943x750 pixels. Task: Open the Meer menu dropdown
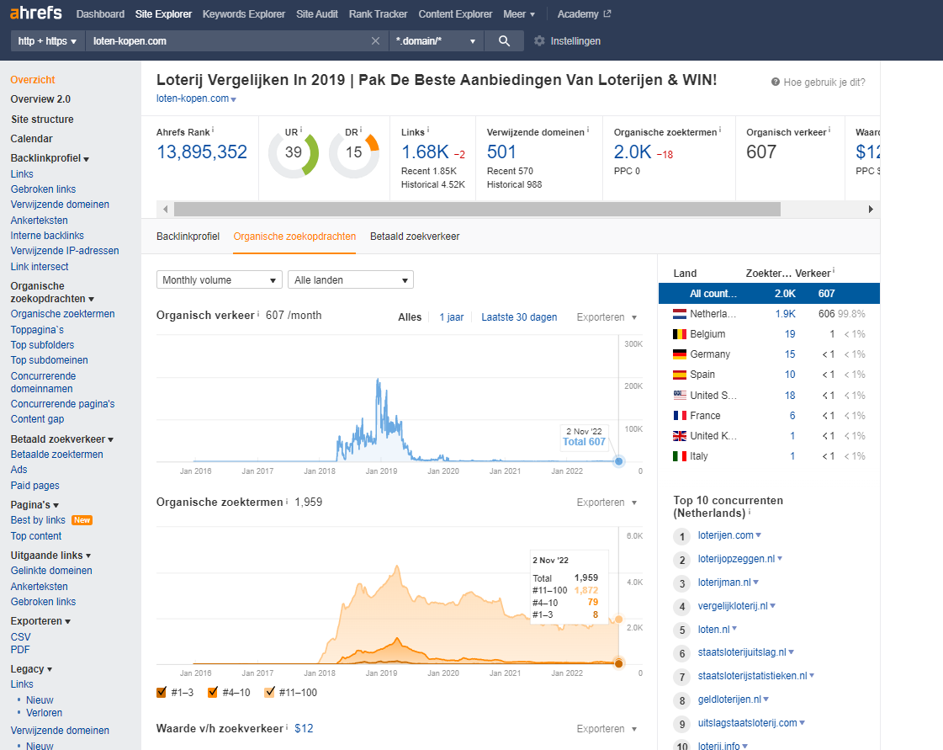click(x=518, y=13)
